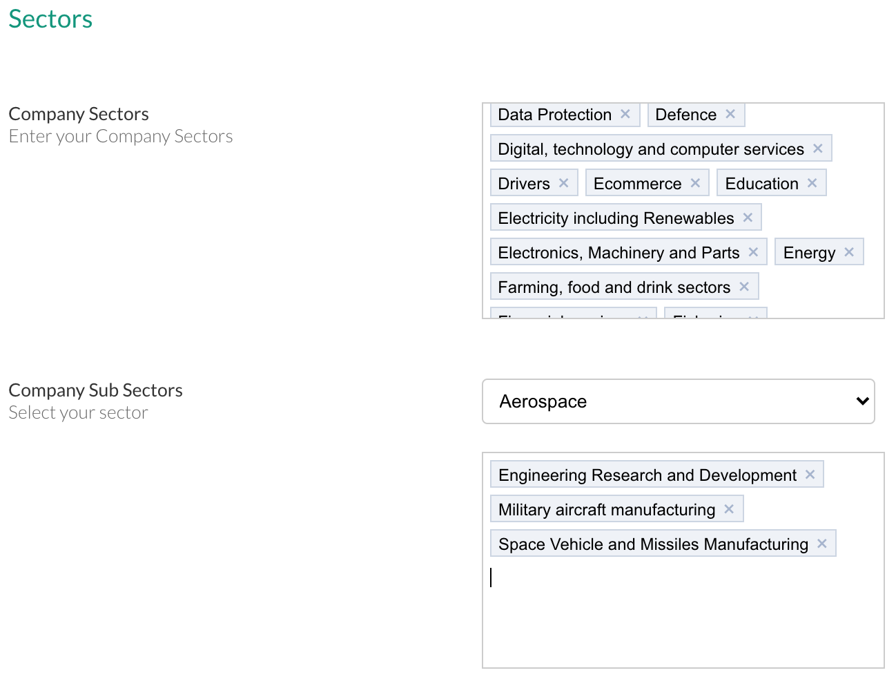
Task: Select the Military aircraft manufacturing tag text
Action: pyautogui.click(x=607, y=510)
